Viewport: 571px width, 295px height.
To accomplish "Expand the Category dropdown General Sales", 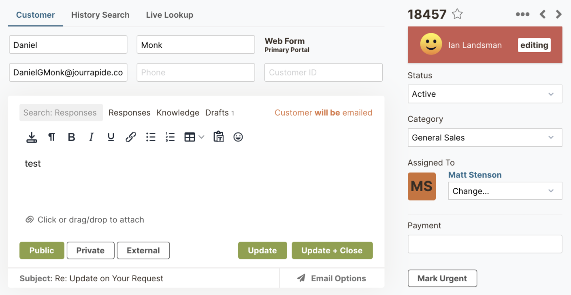I will (485, 138).
